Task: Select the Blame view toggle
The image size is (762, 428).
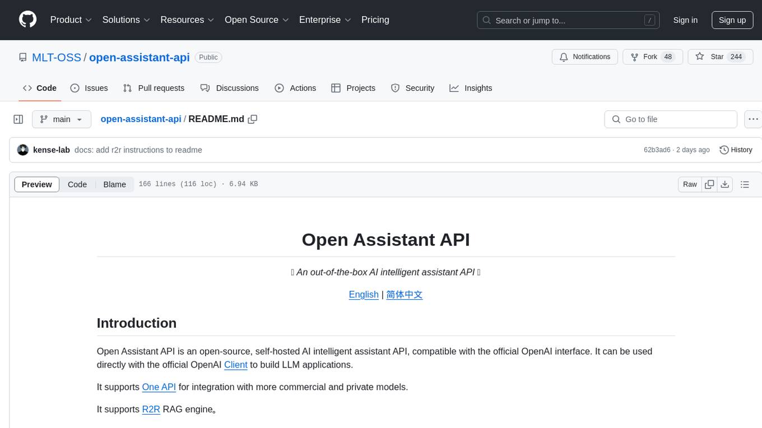Action: point(114,184)
